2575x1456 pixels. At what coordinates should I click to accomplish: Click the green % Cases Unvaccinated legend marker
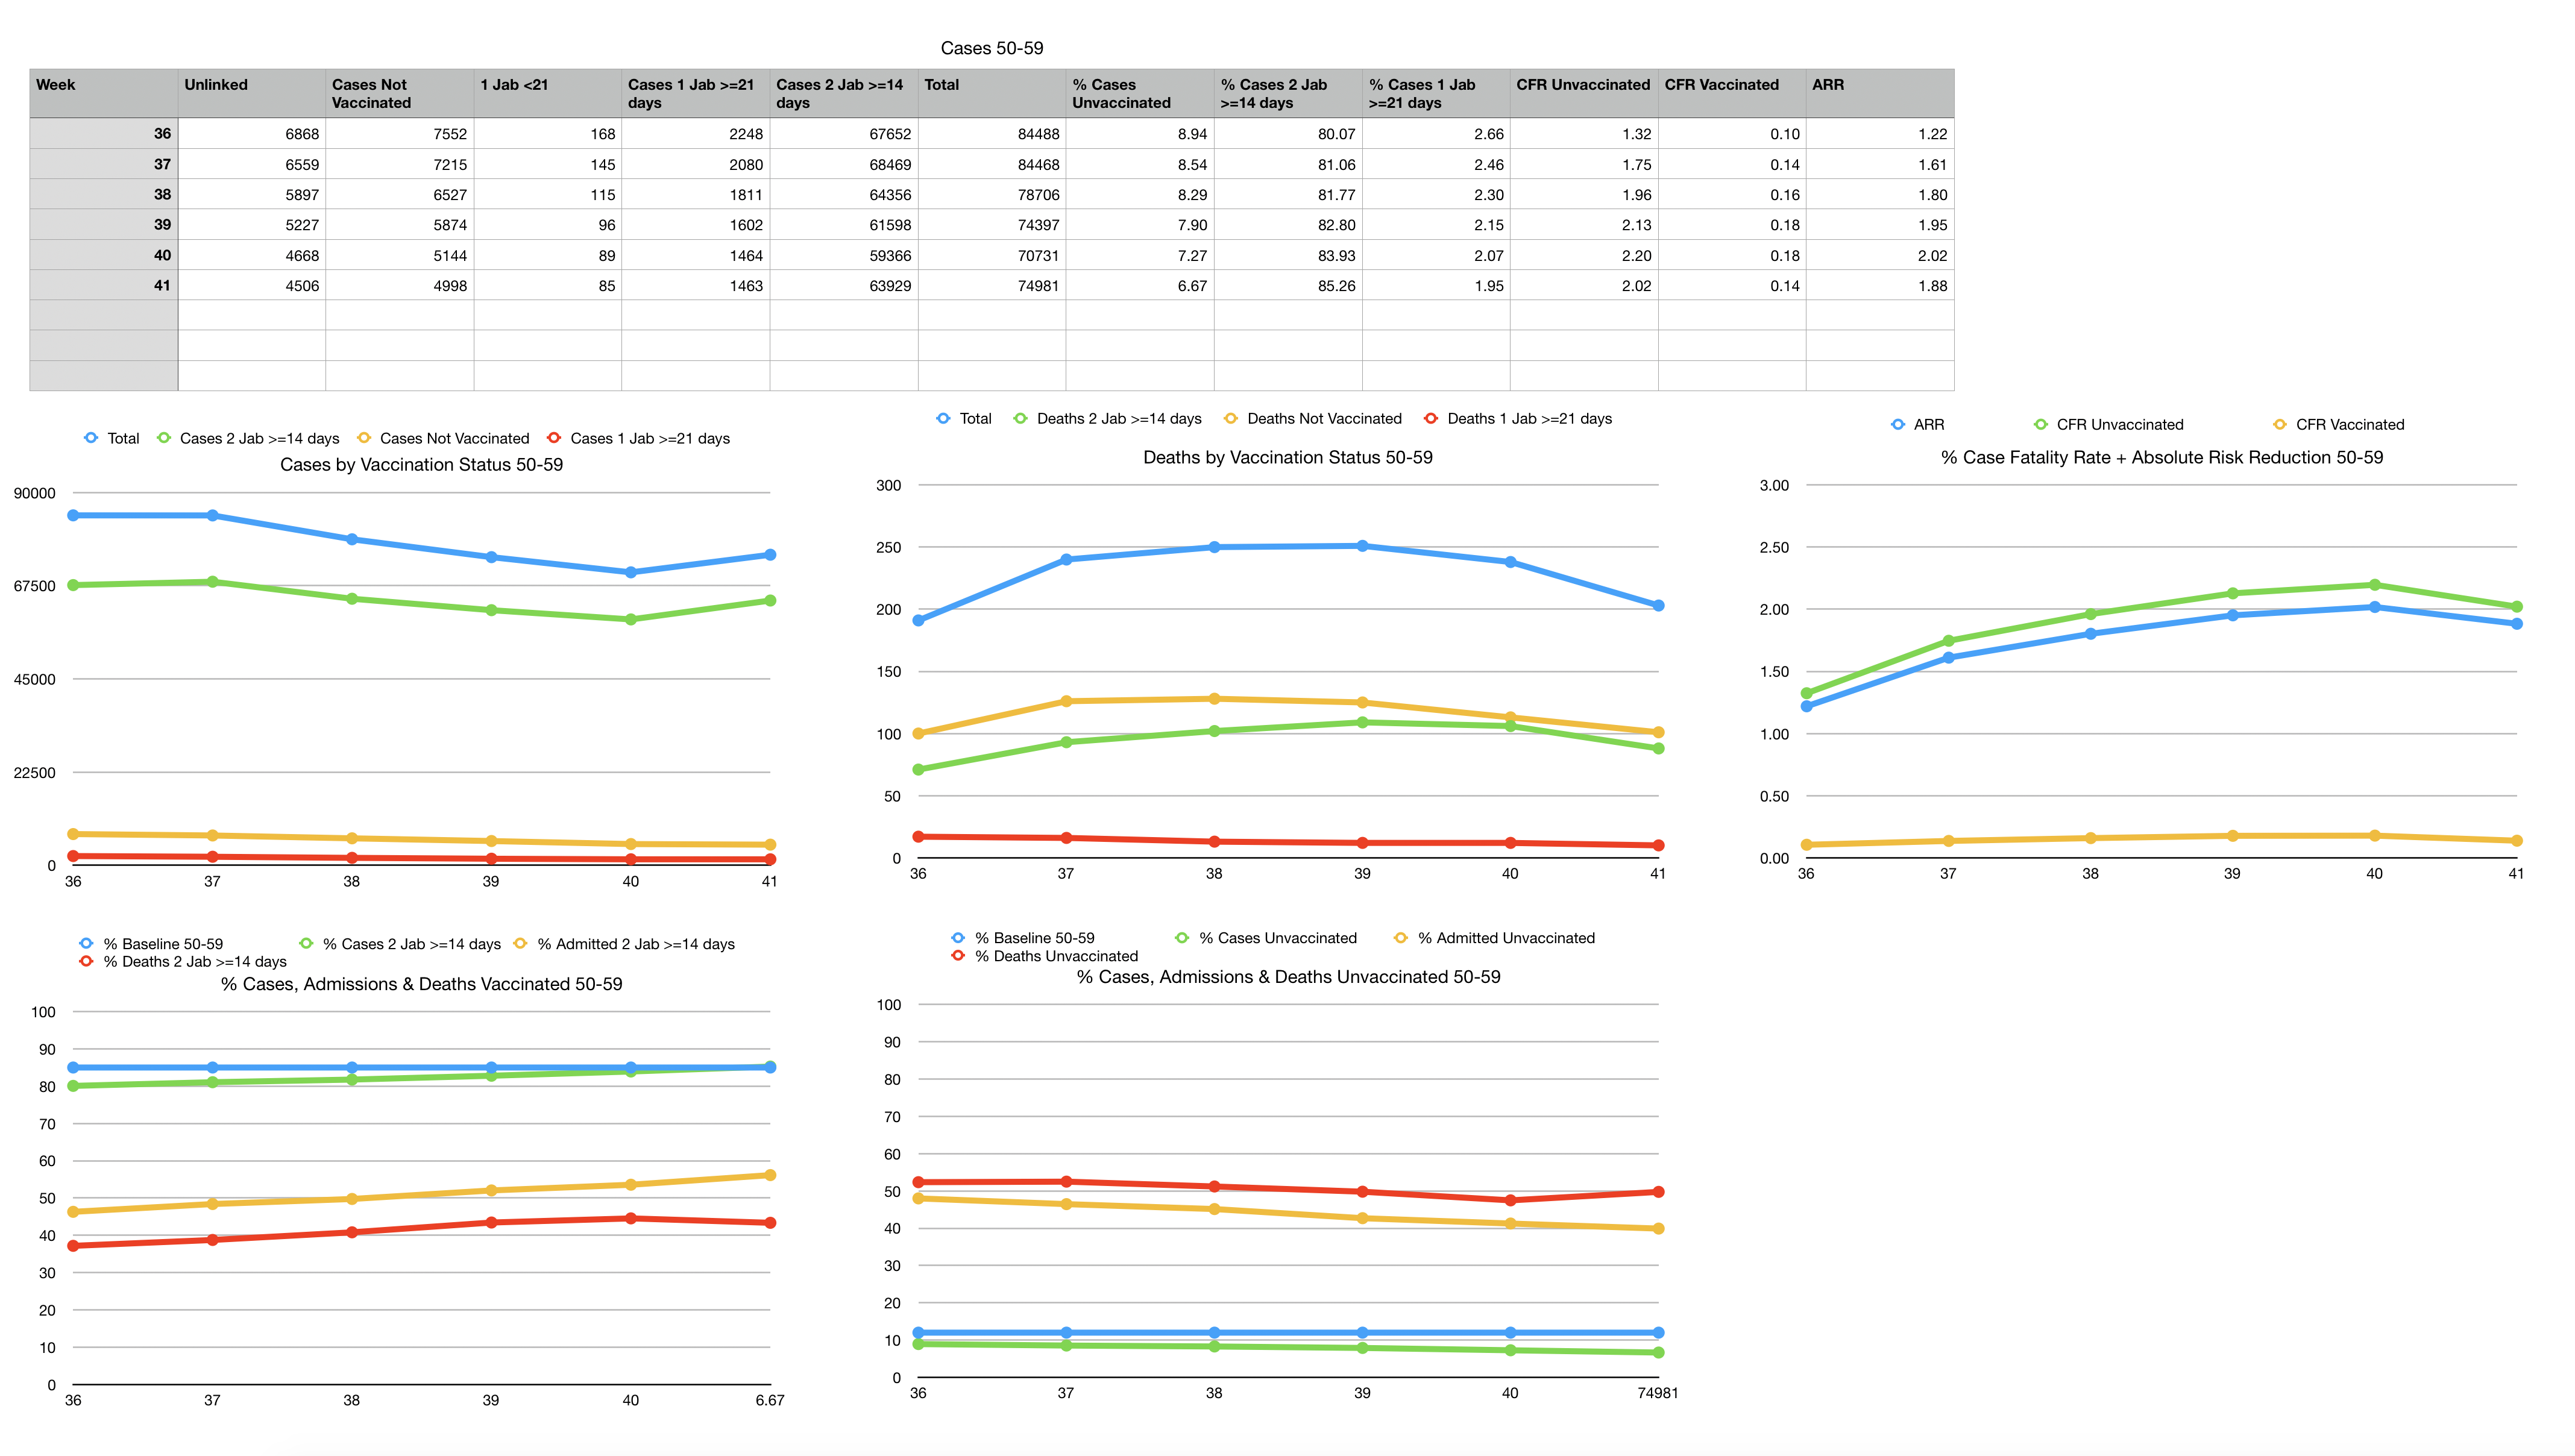click(x=1181, y=938)
